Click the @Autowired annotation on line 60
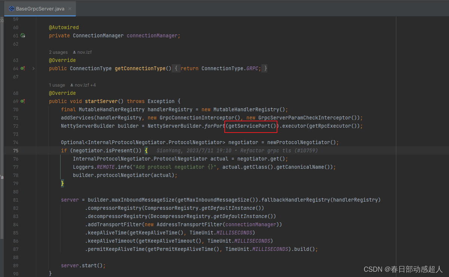449x277 pixels. pos(64,28)
